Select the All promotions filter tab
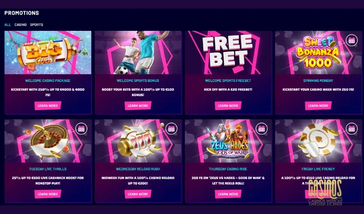This screenshot has width=364, height=214. [x=8, y=24]
